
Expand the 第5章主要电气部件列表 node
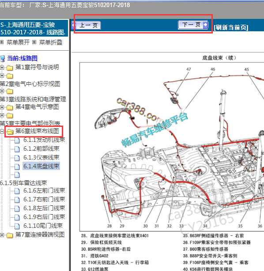click(x=2, y=115)
